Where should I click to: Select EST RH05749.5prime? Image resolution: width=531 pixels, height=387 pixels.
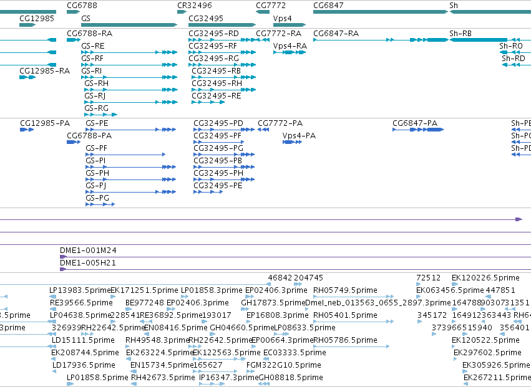353,297
